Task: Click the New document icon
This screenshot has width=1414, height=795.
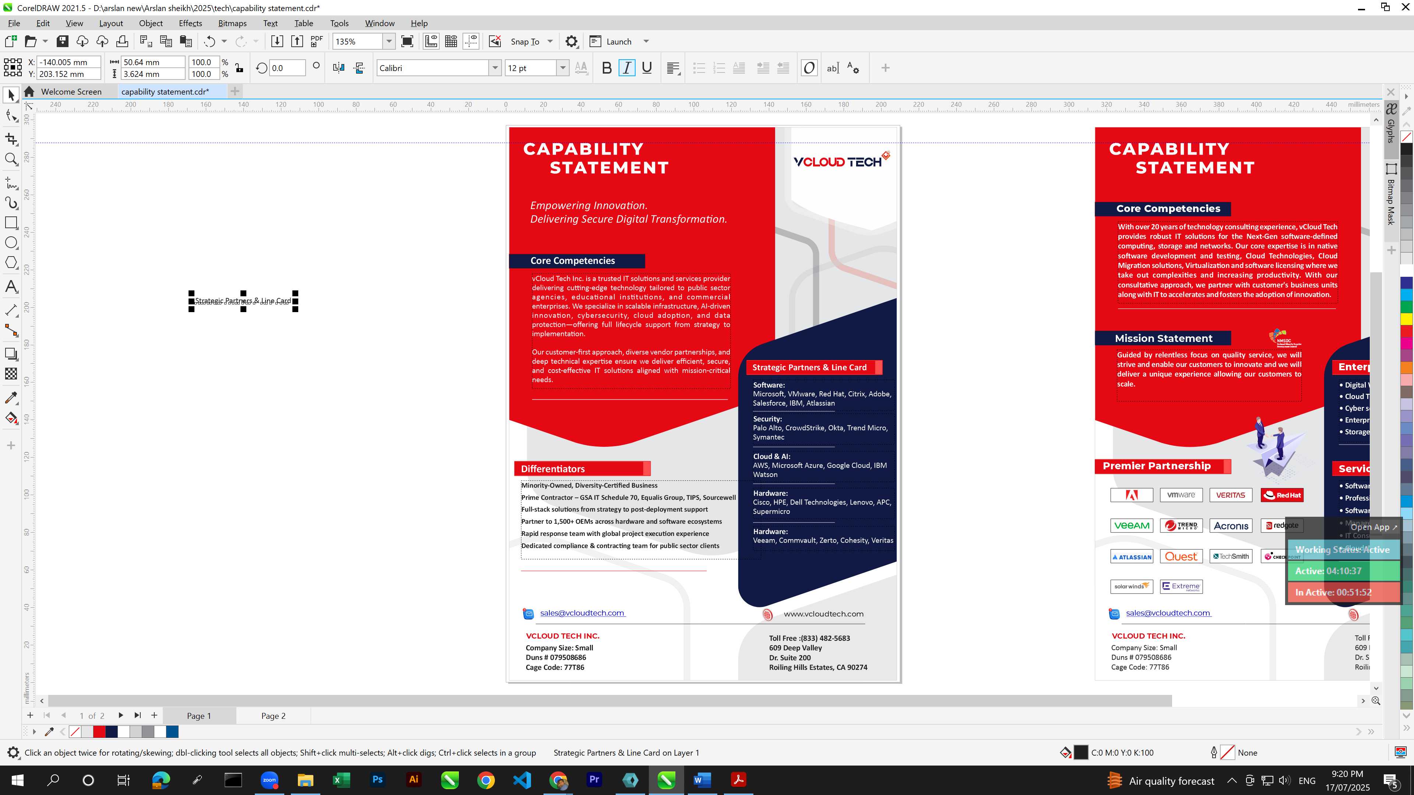Action: click(10, 41)
